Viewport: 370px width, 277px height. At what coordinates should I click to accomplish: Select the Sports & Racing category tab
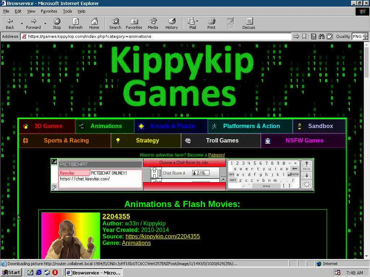pos(65,141)
